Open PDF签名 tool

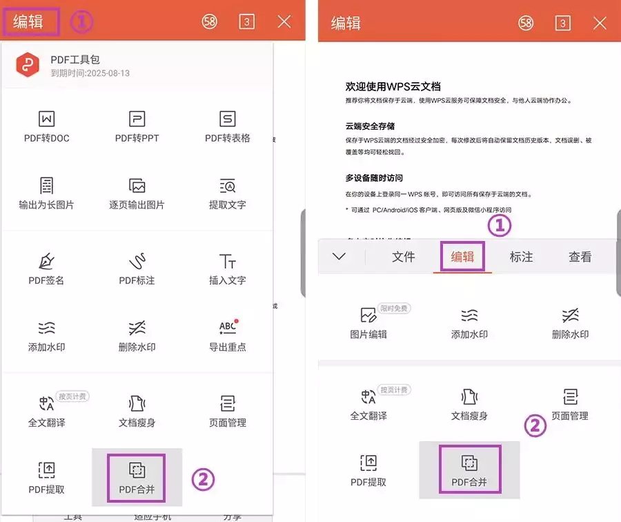tap(46, 269)
